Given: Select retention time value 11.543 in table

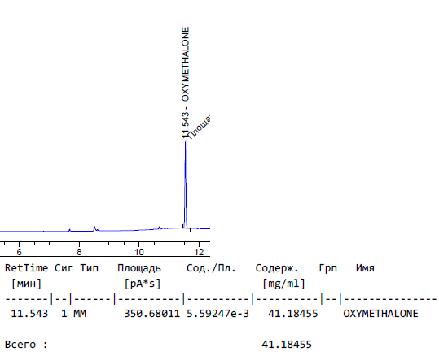Looking at the screenshot, I should click(x=29, y=314).
